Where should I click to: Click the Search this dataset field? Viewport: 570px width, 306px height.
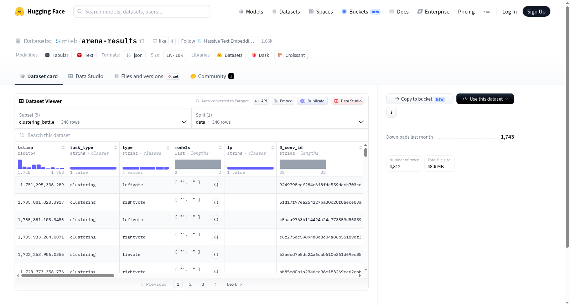point(192,135)
